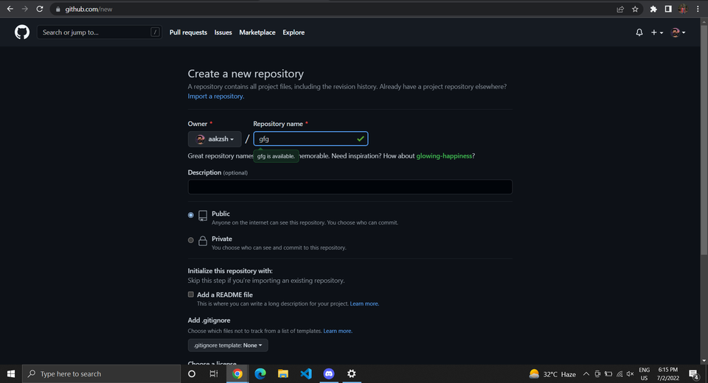Bookmark this page with the star icon

pyautogui.click(x=635, y=9)
